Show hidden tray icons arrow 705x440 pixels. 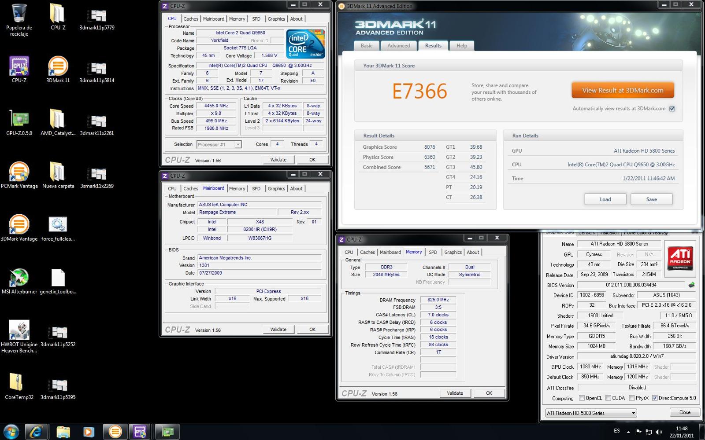coord(628,432)
